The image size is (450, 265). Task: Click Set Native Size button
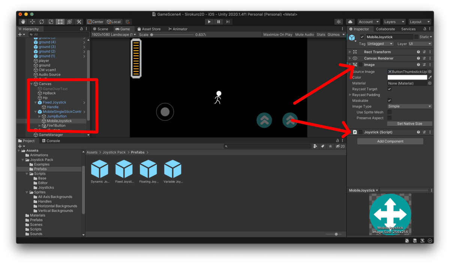(x=409, y=124)
